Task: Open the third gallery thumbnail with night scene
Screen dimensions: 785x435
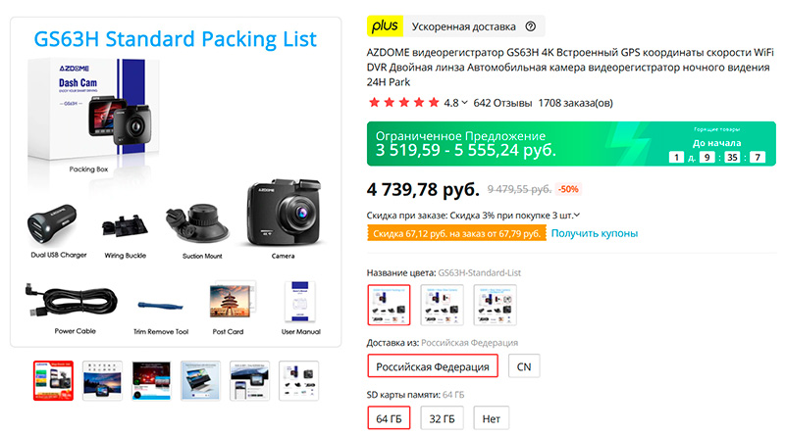Action: click(x=151, y=380)
